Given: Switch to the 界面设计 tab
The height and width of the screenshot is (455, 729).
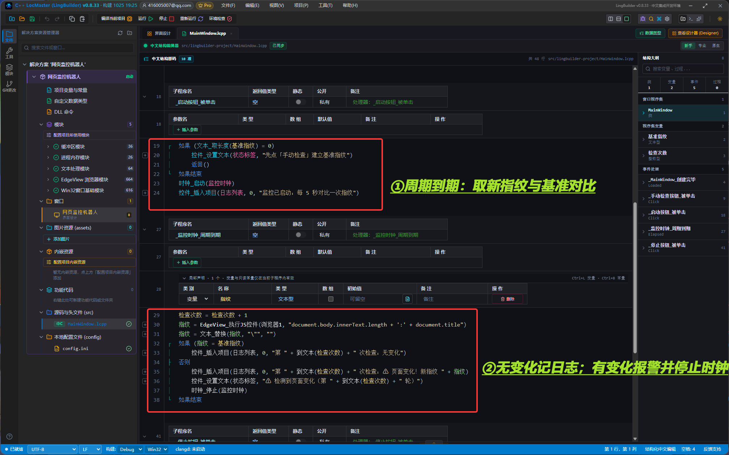Looking at the screenshot, I should (159, 33).
